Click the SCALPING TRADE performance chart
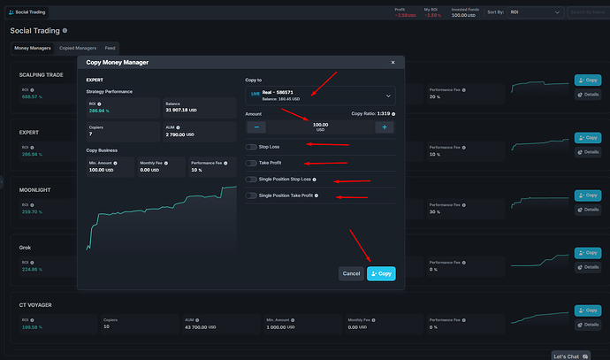 pyautogui.click(x=539, y=87)
